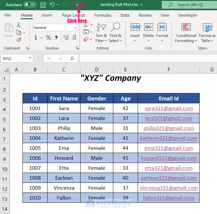This screenshot has height=214, width=217.
Task: Click the Paste clipboard icon
Action: tap(9, 28)
